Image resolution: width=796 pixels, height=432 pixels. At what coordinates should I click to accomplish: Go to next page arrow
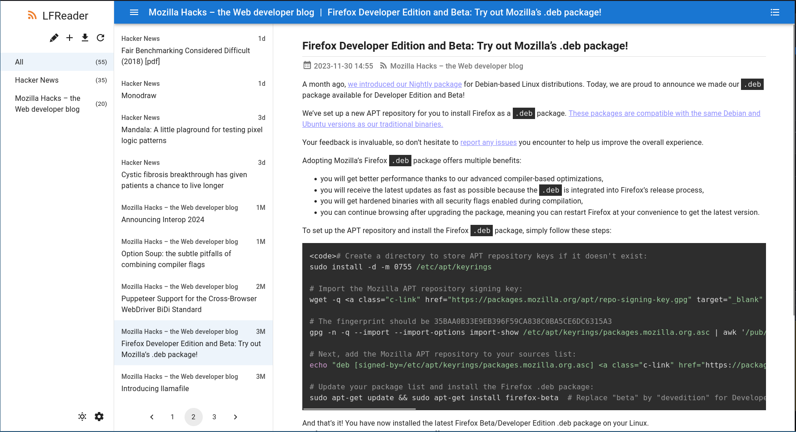[x=235, y=417]
